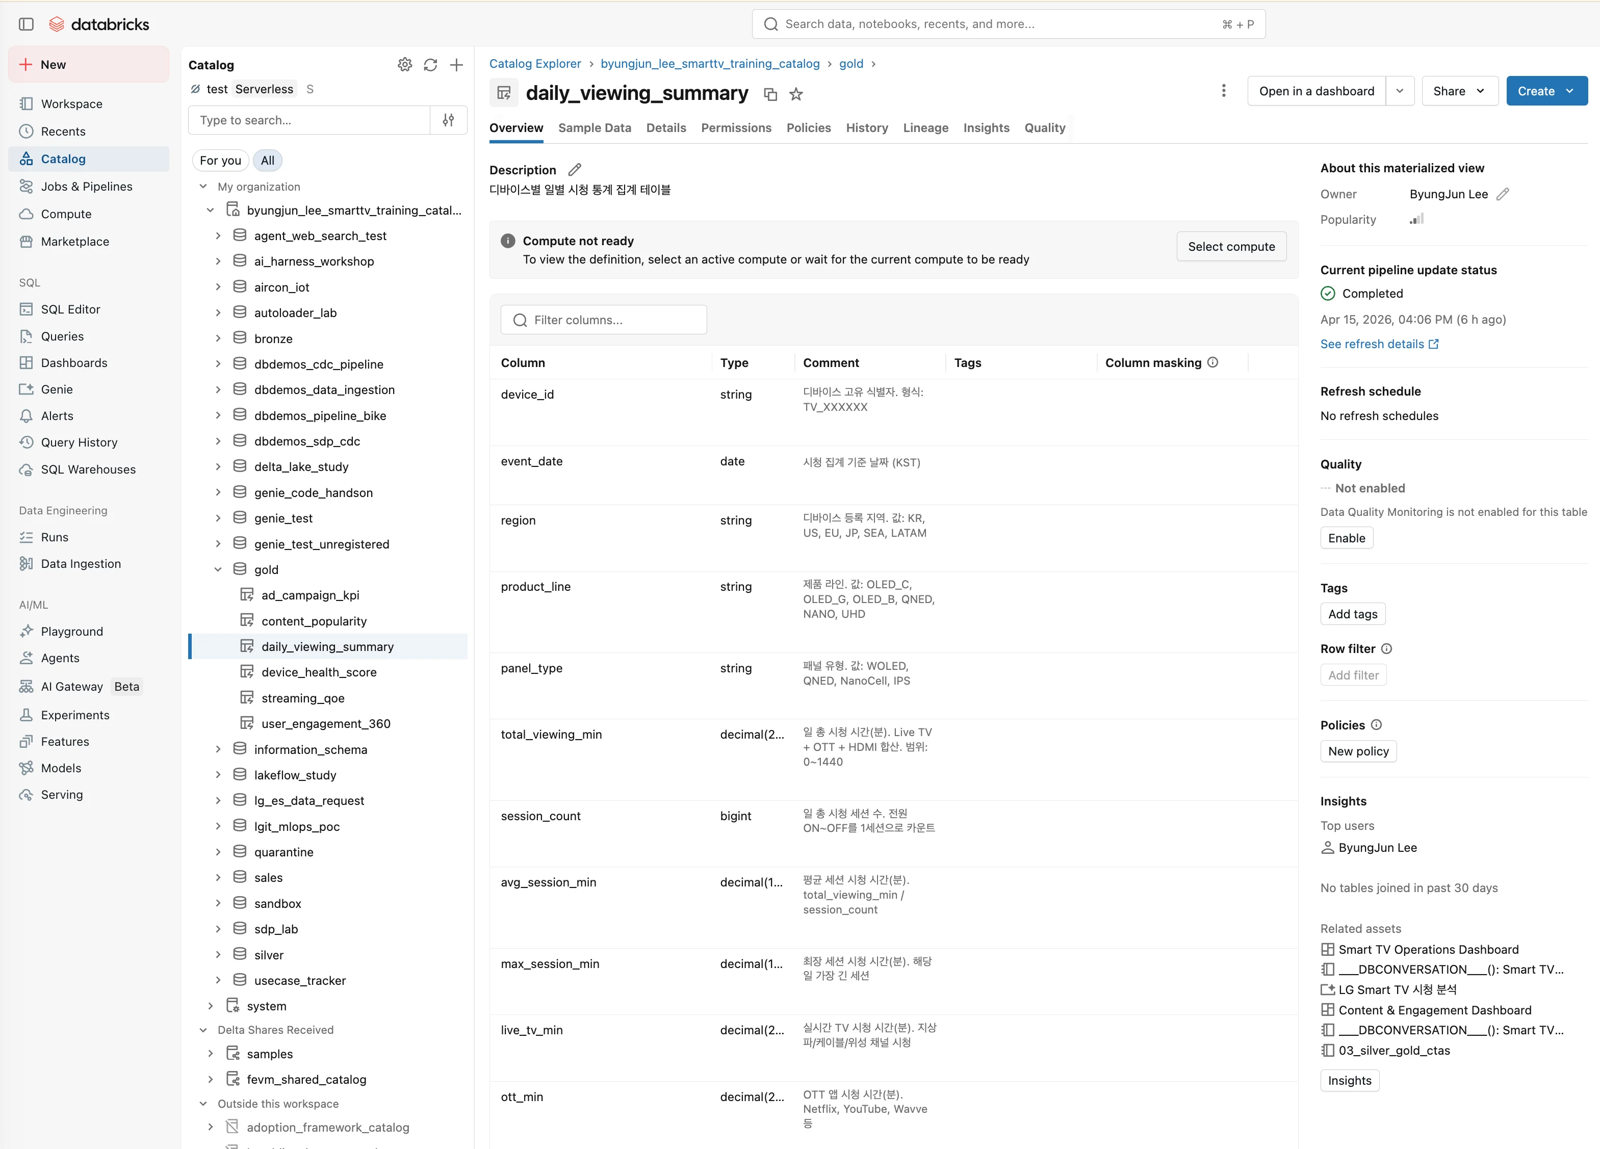Click the New button

(89, 64)
